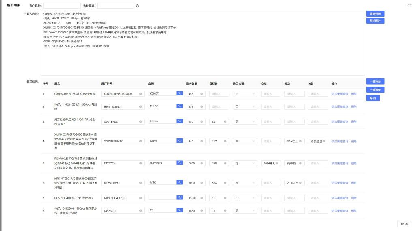Clear the 6000 quantity value
Viewport: 414px width, 231px height.
point(202,163)
